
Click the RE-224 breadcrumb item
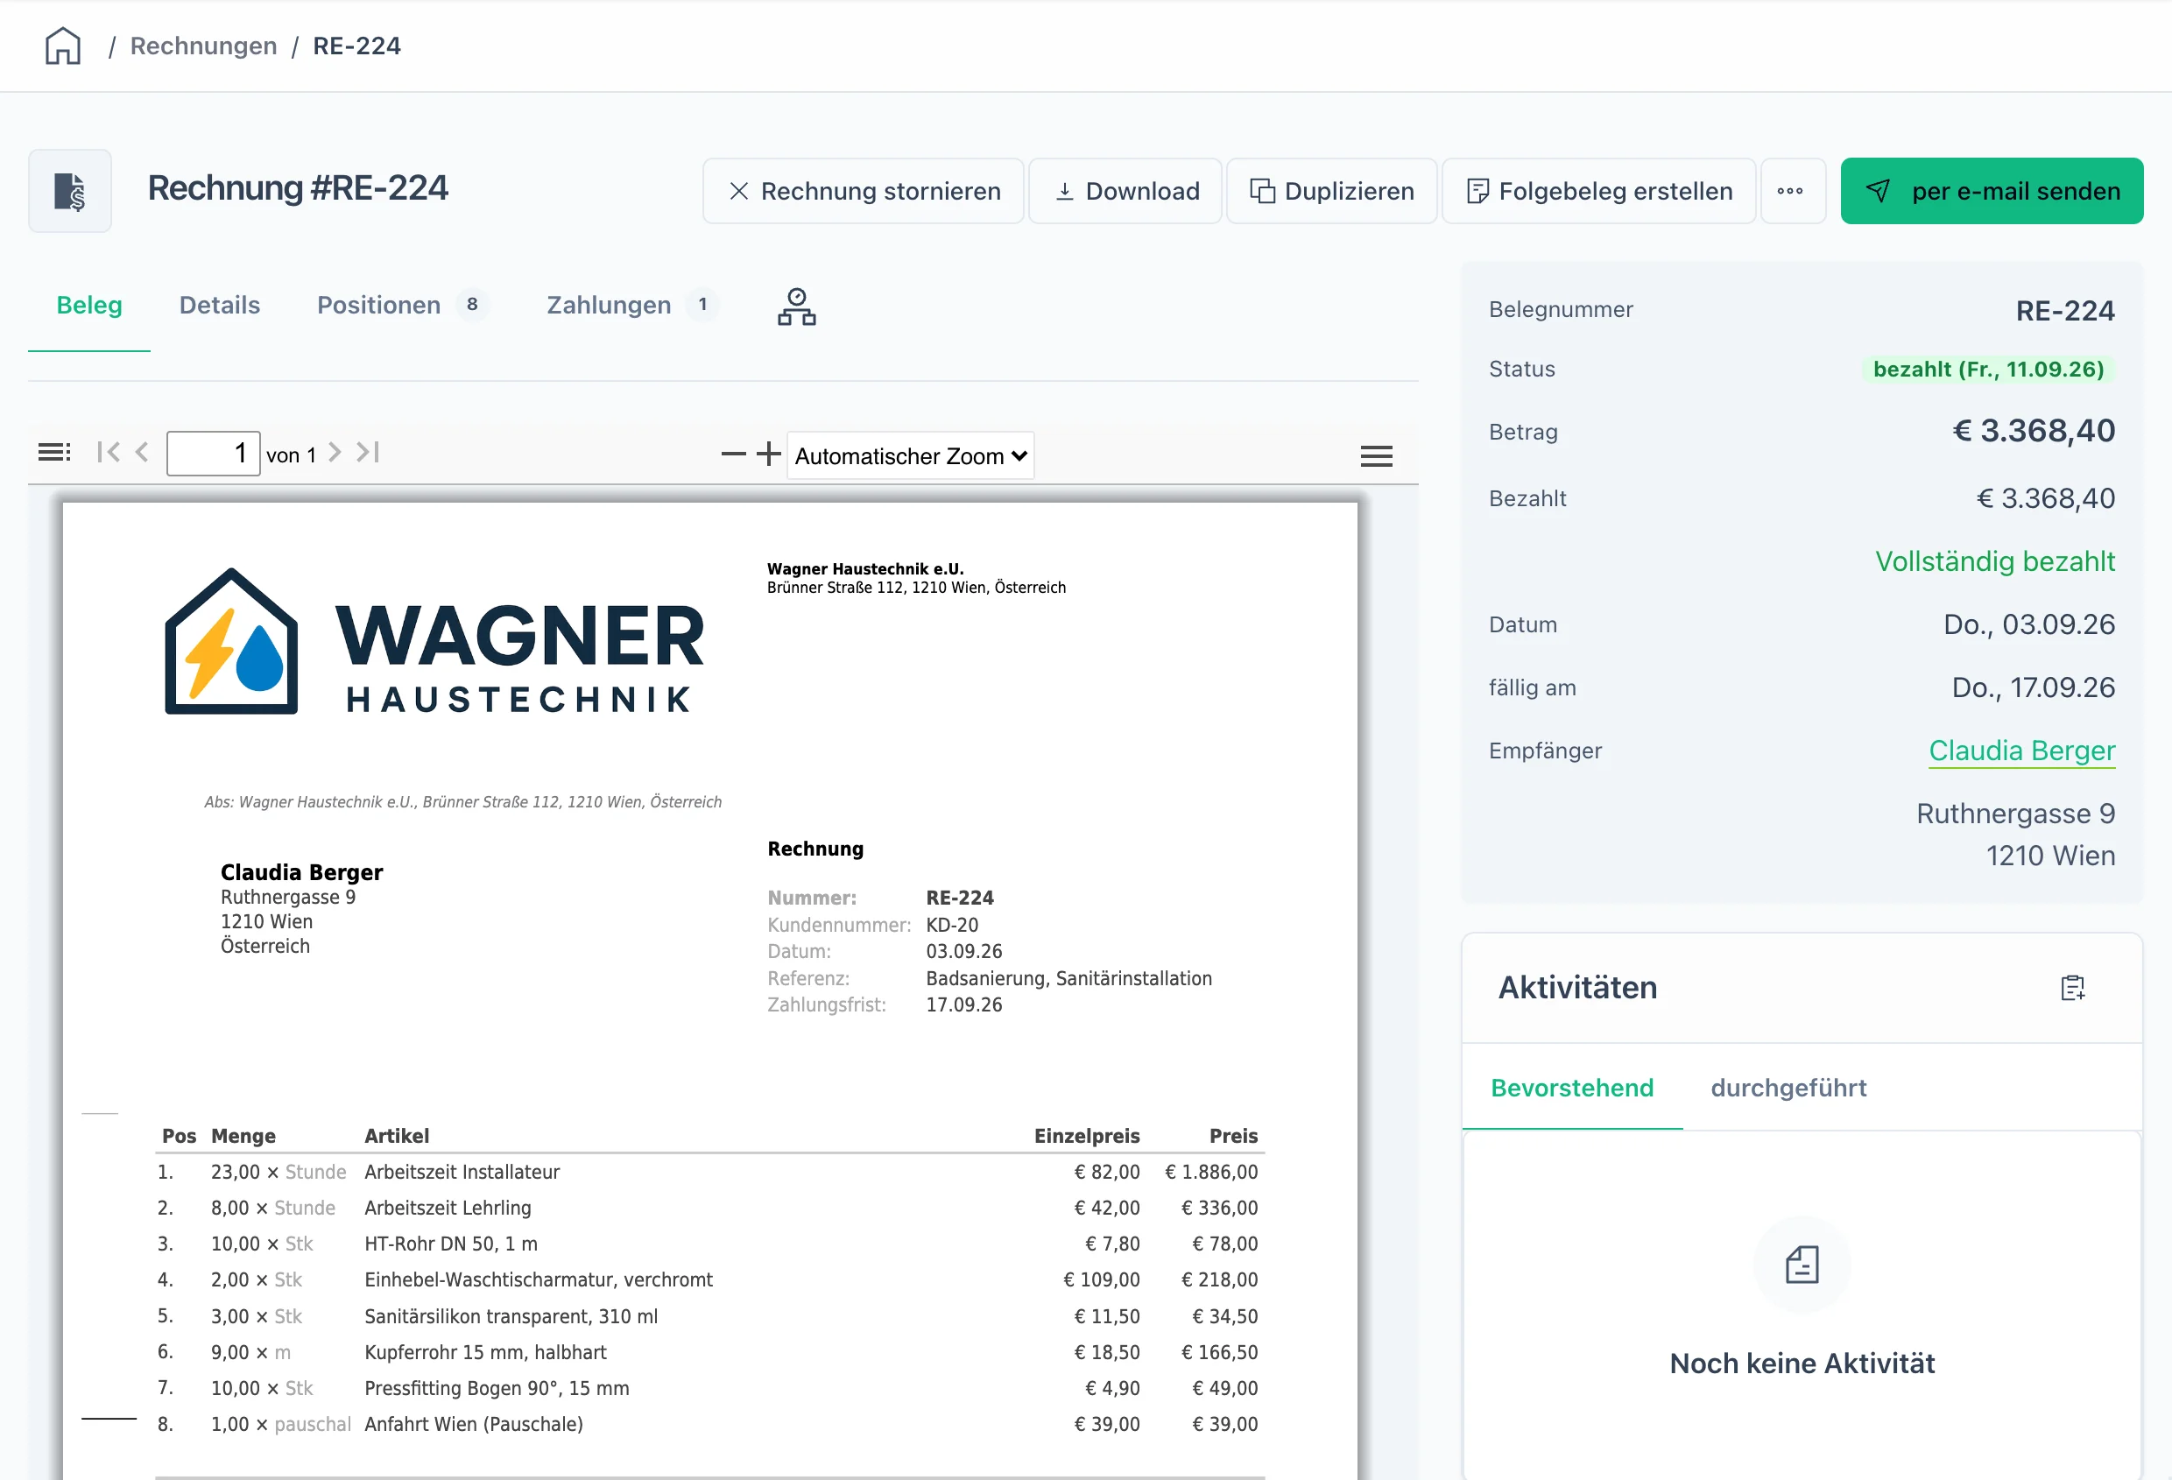tap(357, 46)
